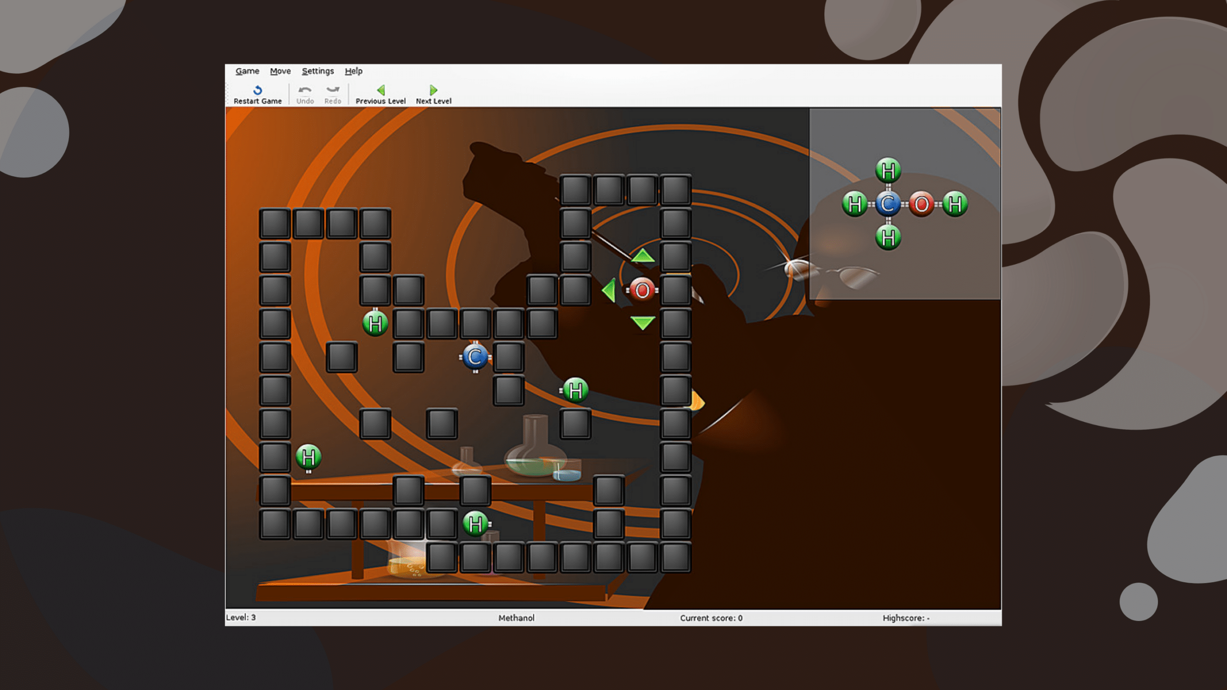Viewport: 1227px width, 690px height.
Task: Select hydrogen atom near left wall
Action: pos(308,457)
